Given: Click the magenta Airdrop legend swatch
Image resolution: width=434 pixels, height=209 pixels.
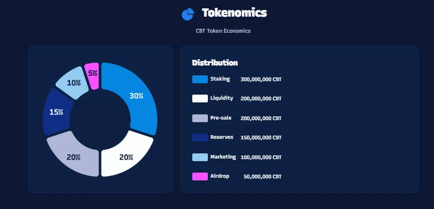Looking at the screenshot, I should tap(200, 176).
